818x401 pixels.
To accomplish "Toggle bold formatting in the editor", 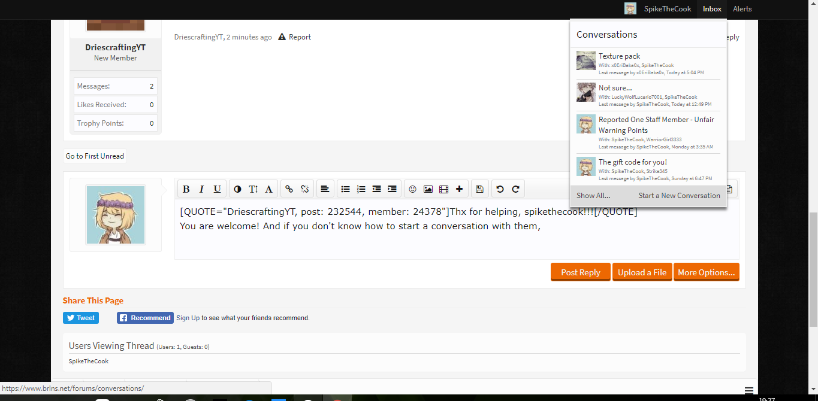I will point(186,189).
